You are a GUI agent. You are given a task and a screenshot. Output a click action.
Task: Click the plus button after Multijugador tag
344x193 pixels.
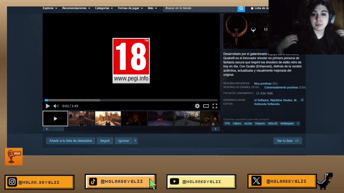(x=298, y=123)
